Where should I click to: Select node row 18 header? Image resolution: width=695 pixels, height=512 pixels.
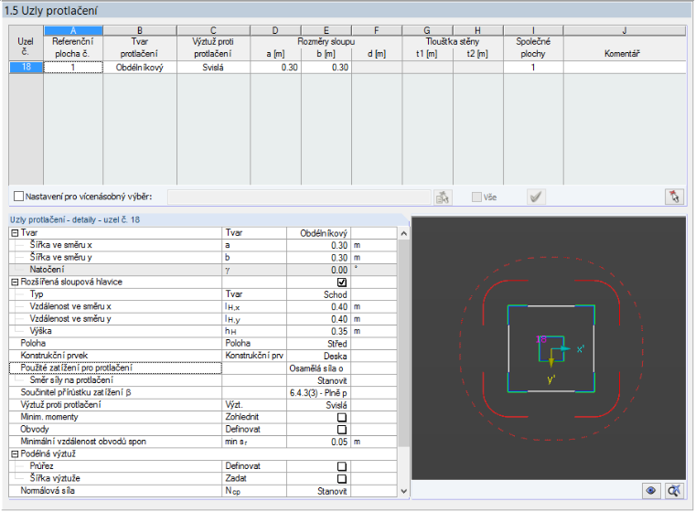(27, 68)
